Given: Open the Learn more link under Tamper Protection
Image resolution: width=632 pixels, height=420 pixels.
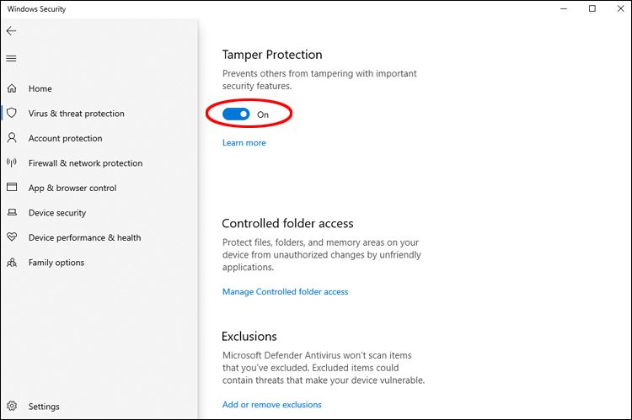Looking at the screenshot, I should point(244,142).
